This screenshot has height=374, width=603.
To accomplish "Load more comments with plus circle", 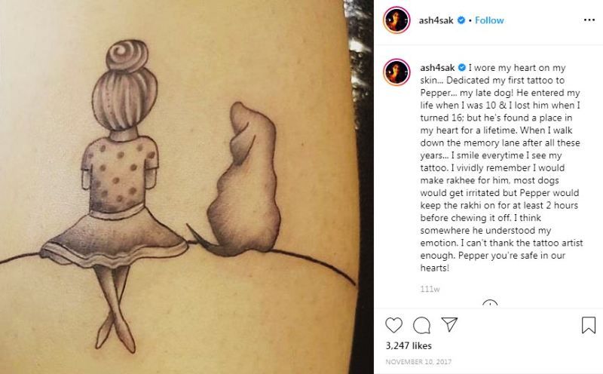I will [490, 304].
